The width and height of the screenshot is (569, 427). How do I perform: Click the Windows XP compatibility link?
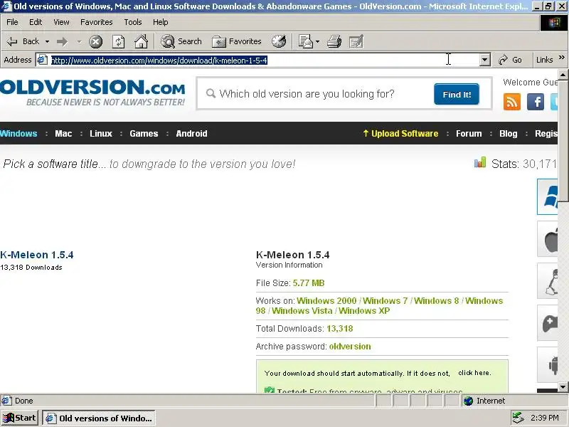(x=364, y=311)
